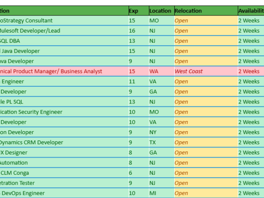Screen dimensions: 264x198
Task: Select WA location cell
Action: tap(161, 71)
